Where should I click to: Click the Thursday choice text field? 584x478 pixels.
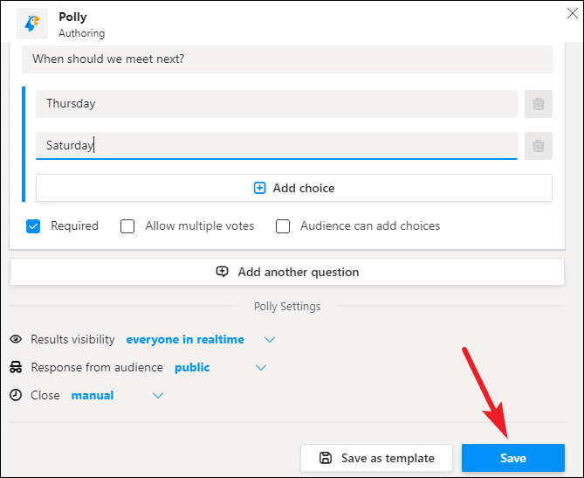[x=277, y=104]
